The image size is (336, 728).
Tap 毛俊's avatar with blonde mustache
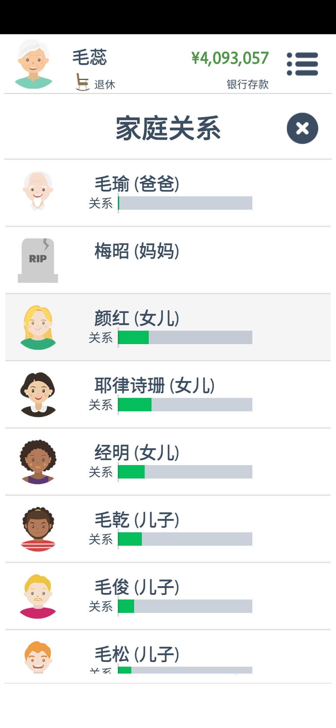pos(38,596)
